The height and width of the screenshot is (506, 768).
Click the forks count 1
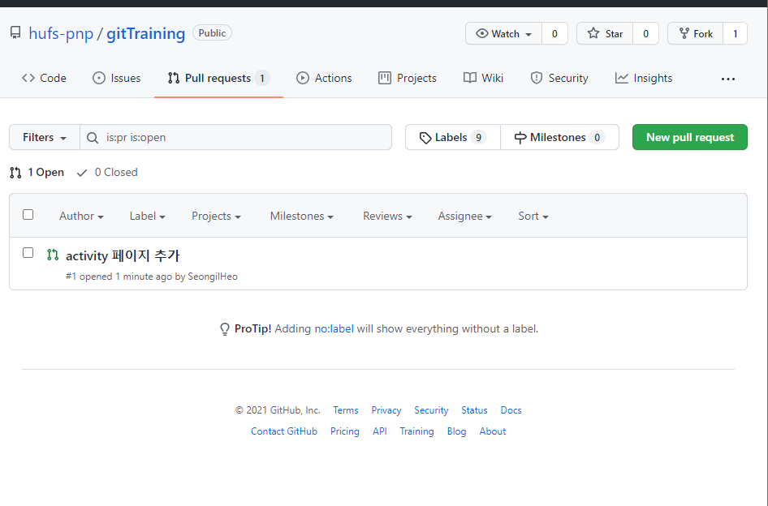[x=735, y=33]
